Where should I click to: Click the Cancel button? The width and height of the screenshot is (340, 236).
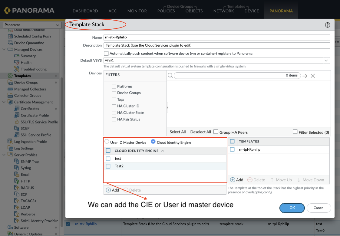pyautogui.click(x=319, y=208)
